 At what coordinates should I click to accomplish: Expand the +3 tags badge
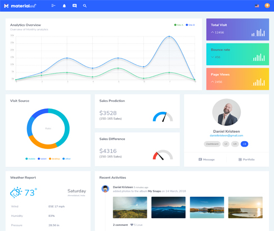tap(244, 144)
